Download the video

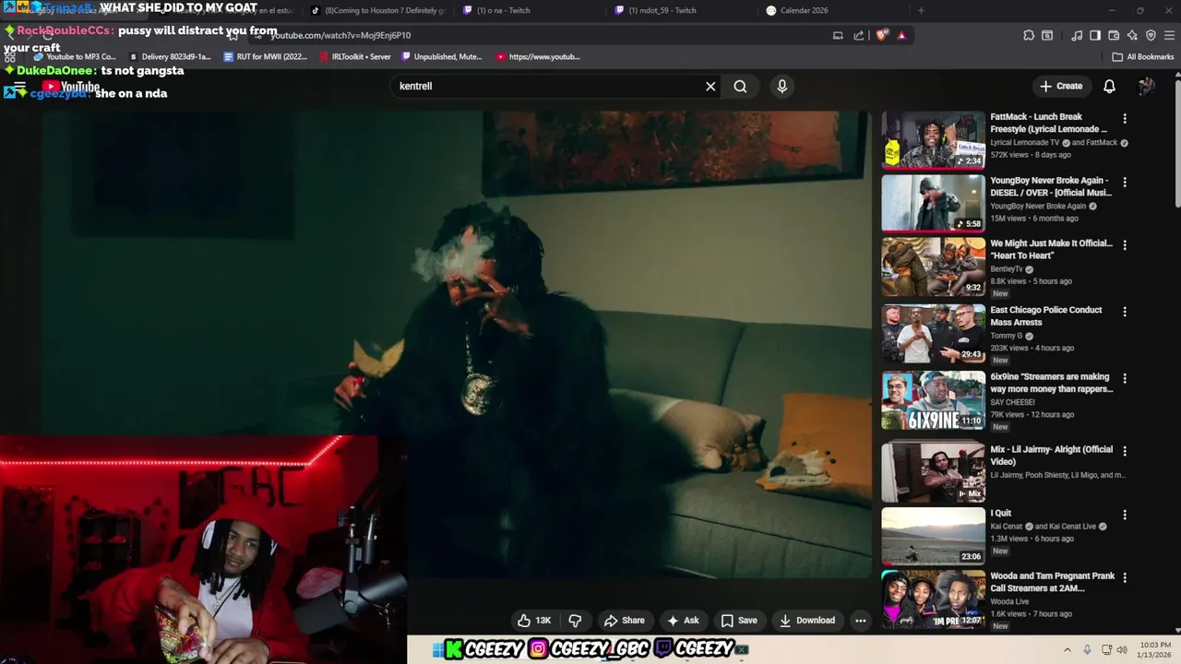pos(807,621)
